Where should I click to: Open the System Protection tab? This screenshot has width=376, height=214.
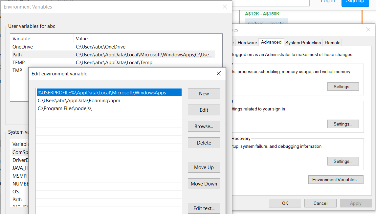(303, 42)
